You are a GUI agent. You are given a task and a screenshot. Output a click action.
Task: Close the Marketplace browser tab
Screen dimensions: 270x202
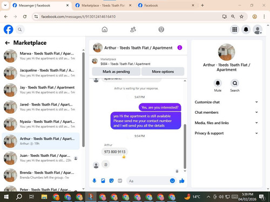click(130, 5)
